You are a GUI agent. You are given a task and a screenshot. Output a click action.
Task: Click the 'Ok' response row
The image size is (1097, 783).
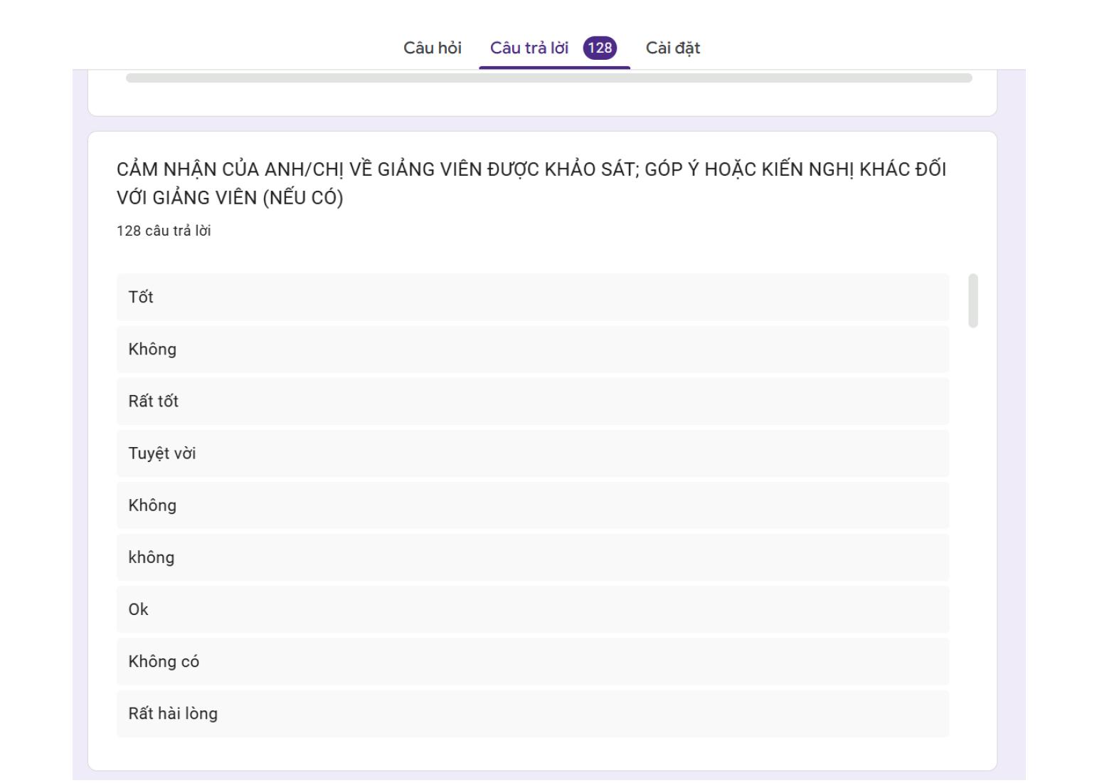[x=532, y=609]
